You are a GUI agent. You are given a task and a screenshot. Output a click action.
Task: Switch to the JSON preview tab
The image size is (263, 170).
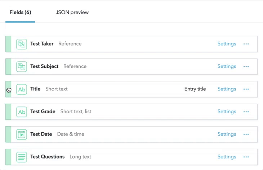(72, 12)
